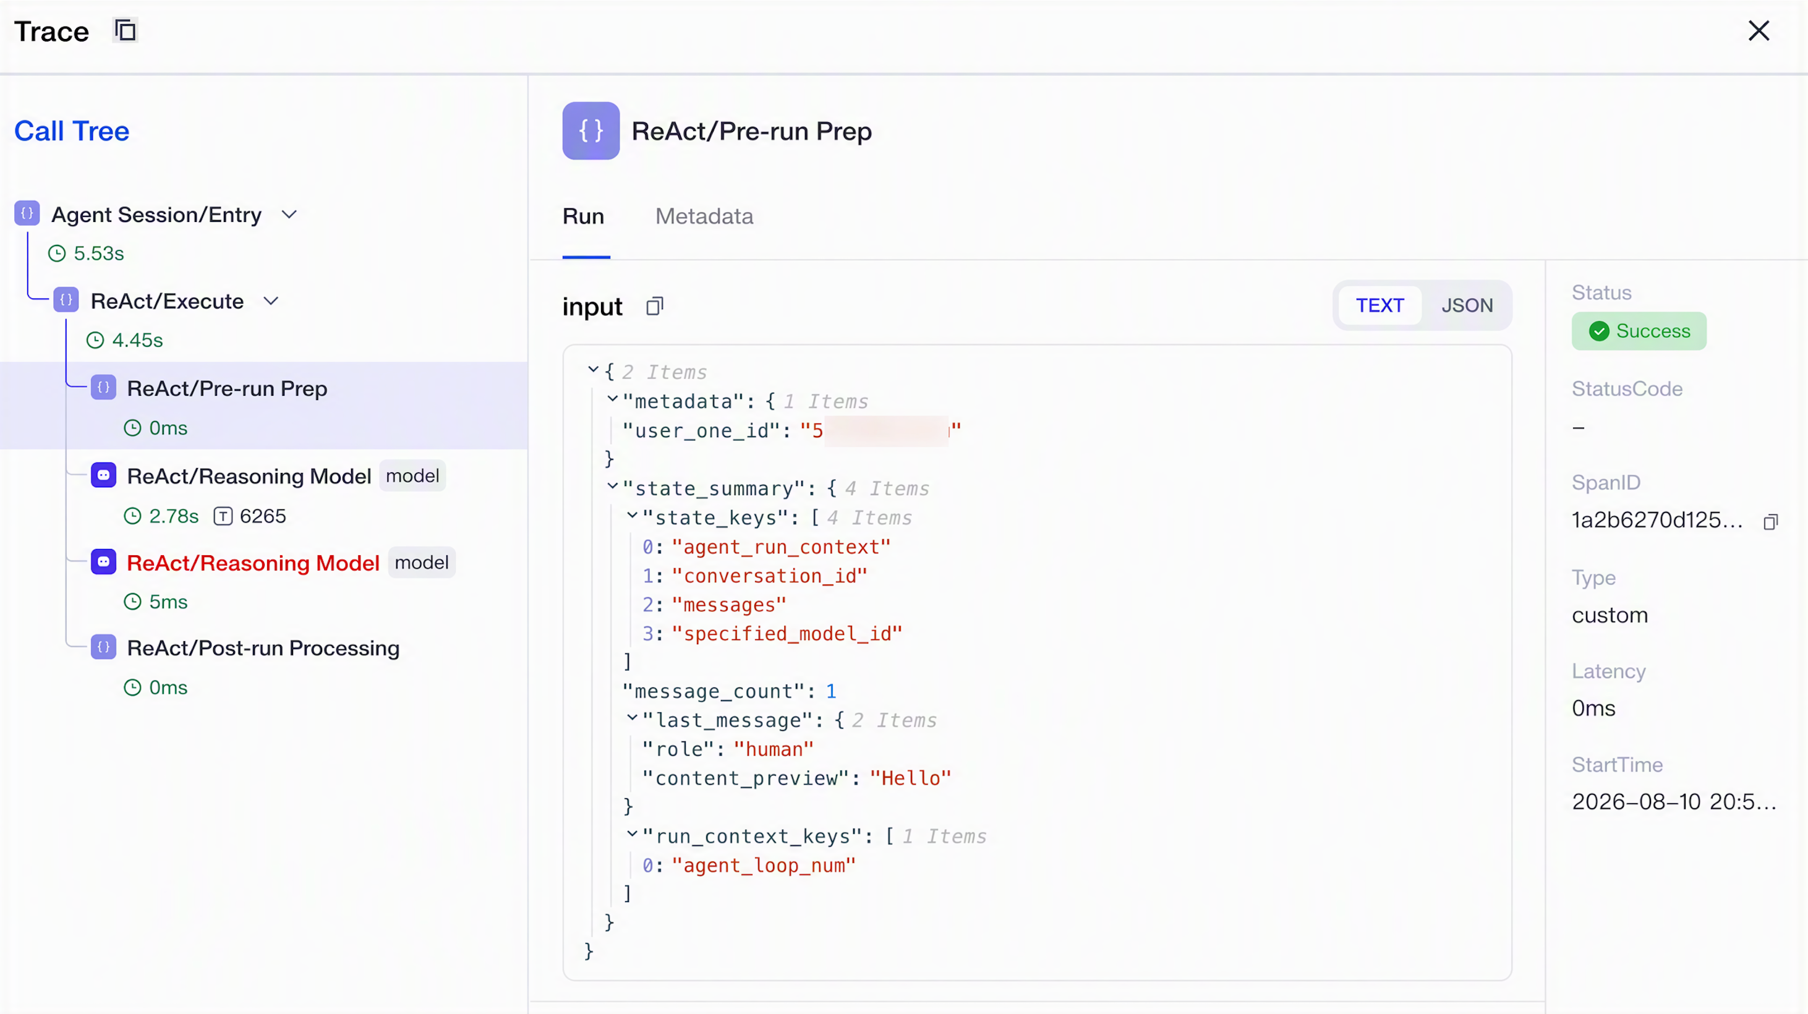Collapse the "state_keys" array node

[633, 515]
